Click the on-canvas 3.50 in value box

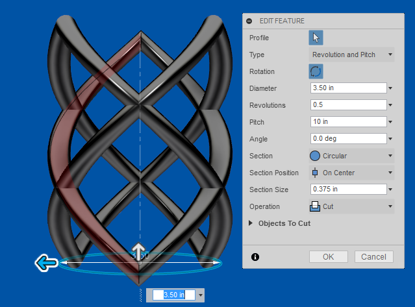click(174, 295)
